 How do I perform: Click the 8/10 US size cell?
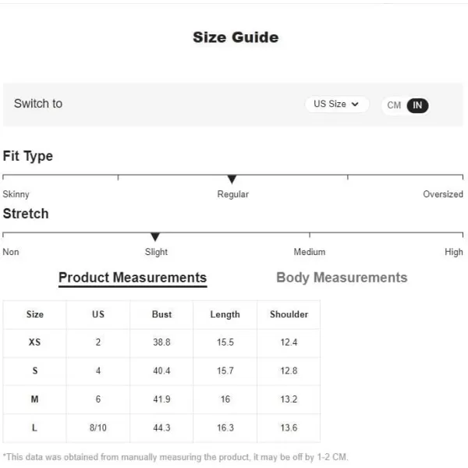(x=98, y=428)
